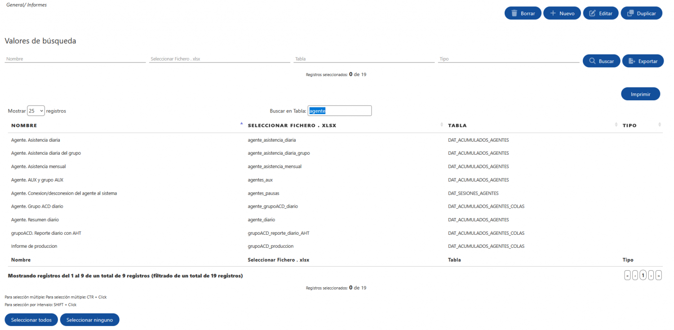674x330 pixels.
Task: Select row Agente. Resumen diario
Action: click(335, 219)
